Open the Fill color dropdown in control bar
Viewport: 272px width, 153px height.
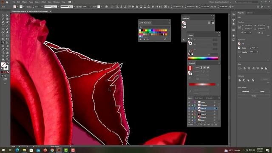coord(18,7)
